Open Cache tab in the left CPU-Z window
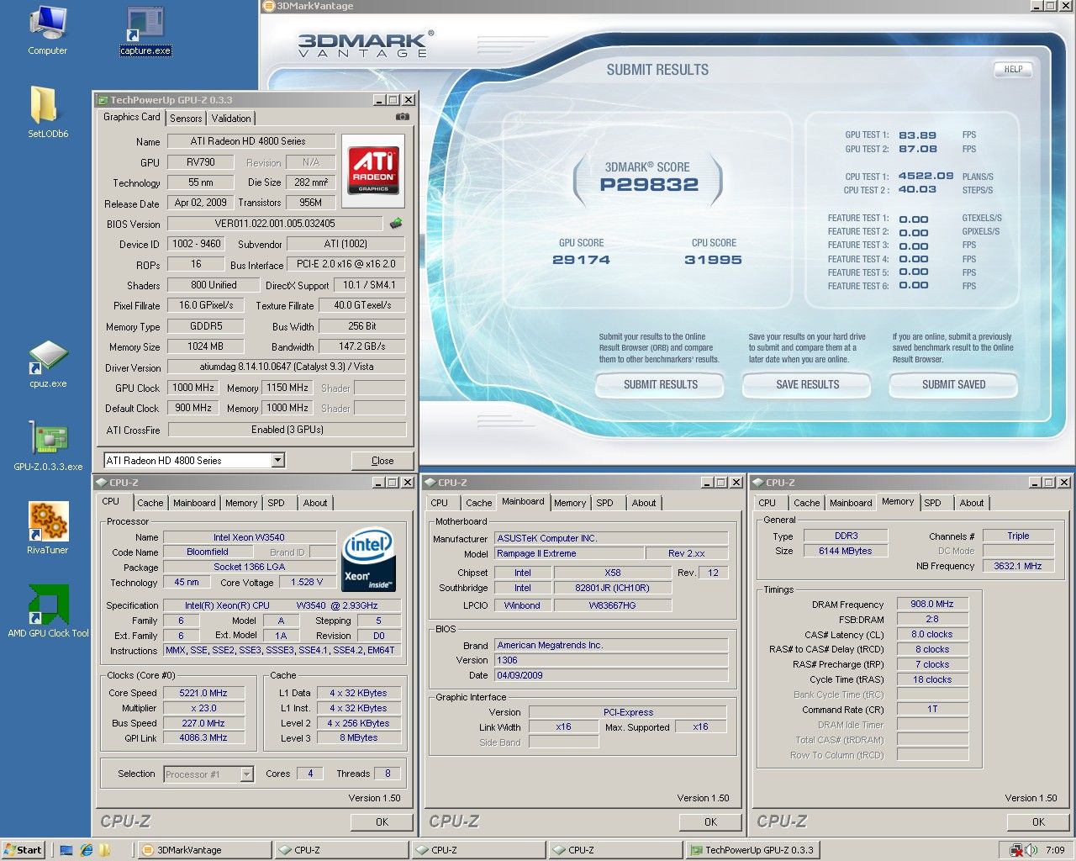 click(150, 503)
